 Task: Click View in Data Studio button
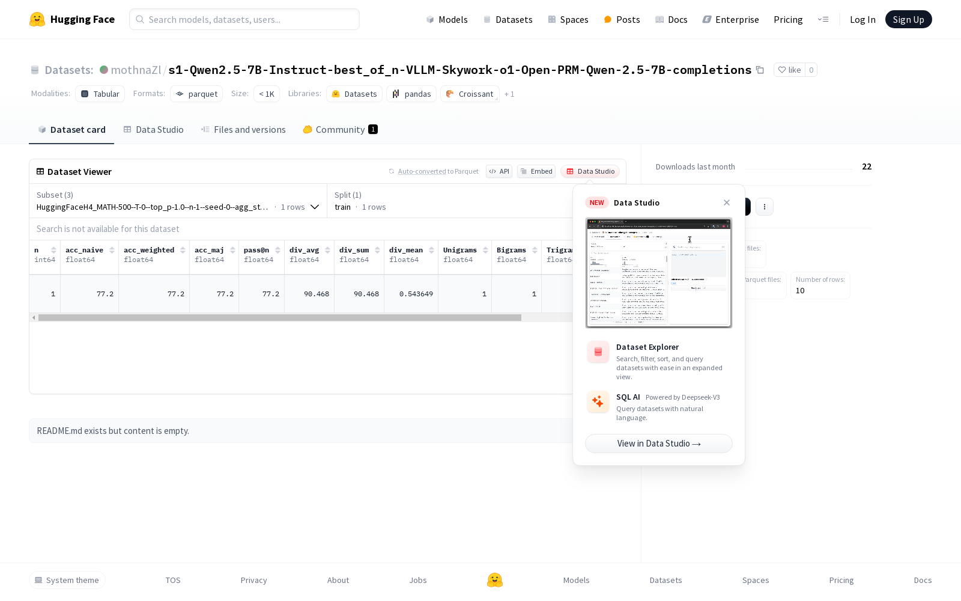coord(659,444)
